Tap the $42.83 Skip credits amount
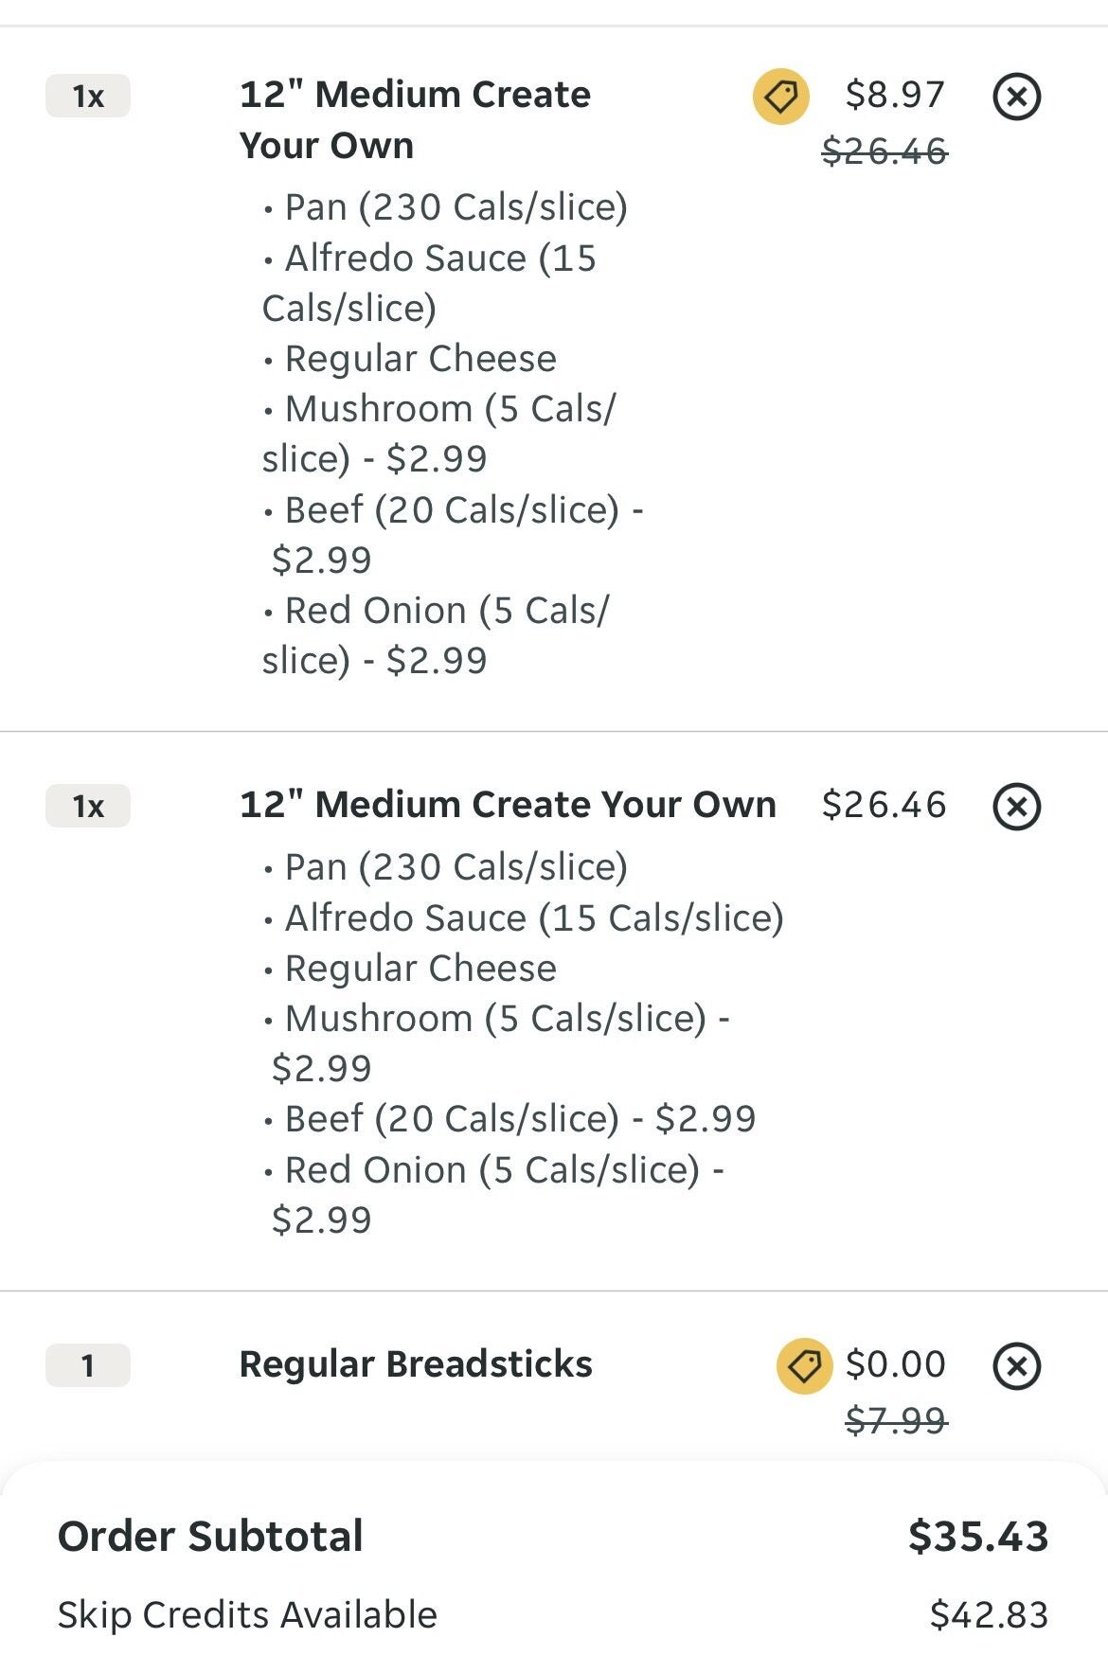Screen dimensions: 1108x1673 click(x=988, y=1614)
